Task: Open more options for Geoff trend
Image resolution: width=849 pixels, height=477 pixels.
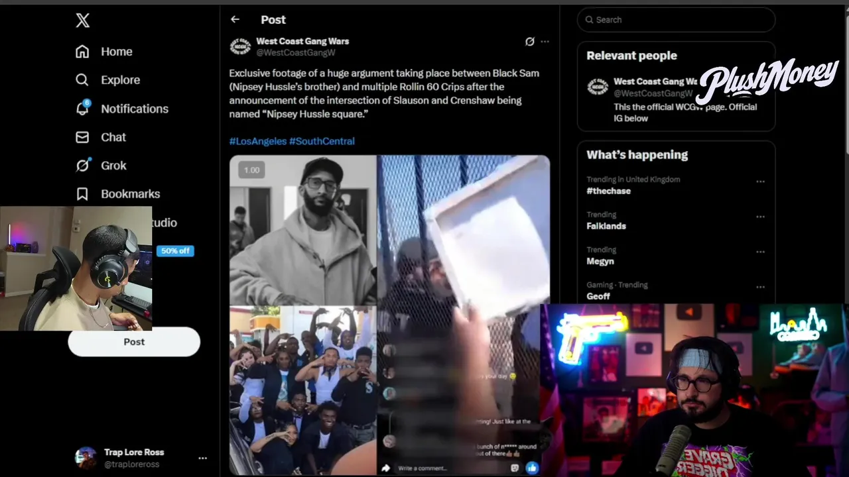Action: (x=760, y=287)
